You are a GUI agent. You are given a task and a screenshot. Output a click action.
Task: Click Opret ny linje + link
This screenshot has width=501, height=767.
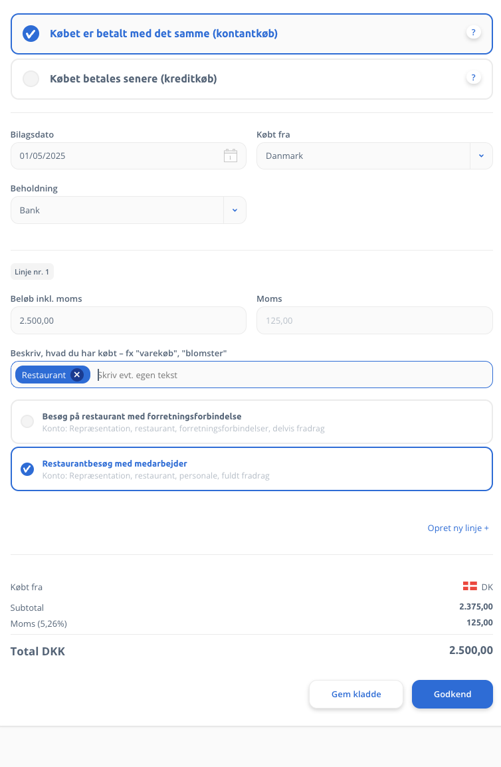(x=458, y=528)
